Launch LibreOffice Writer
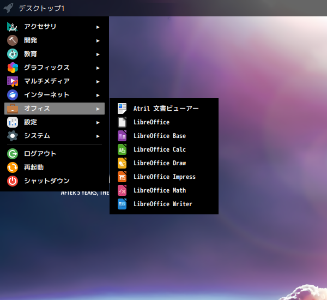Viewport: 327px width, 300px height. point(164,204)
